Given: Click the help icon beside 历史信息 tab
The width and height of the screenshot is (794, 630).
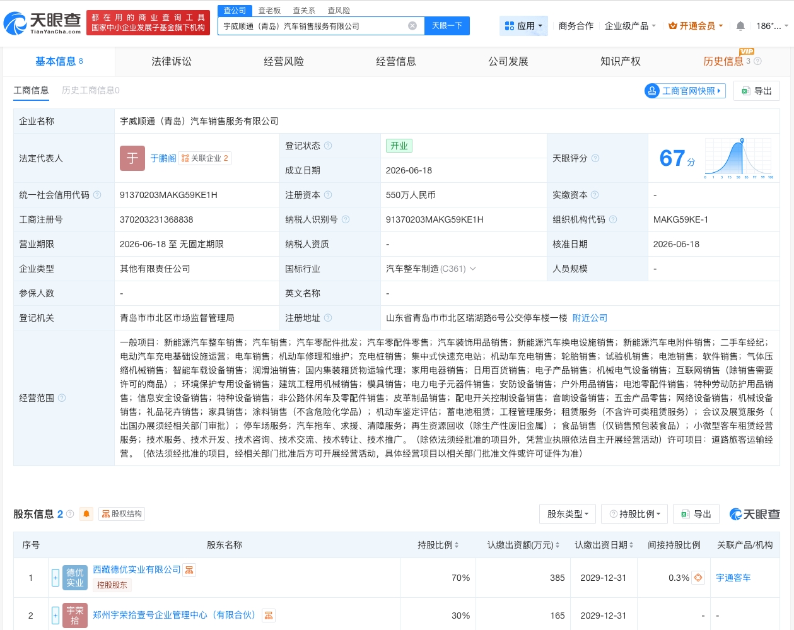Looking at the screenshot, I should [758, 61].
